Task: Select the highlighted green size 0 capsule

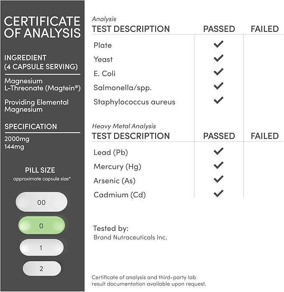Action: coord(41,226)
